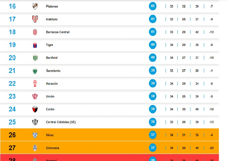Image resolution: width=227 pixels, height=161 pixels.
Task: Click Vélez's blue 37 points badge
Action: 153,135
